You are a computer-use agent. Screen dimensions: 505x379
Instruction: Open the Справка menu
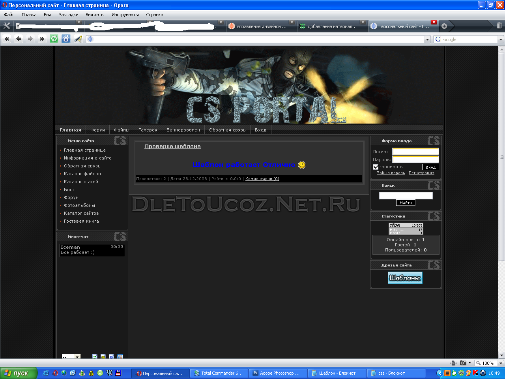[155, 15]
